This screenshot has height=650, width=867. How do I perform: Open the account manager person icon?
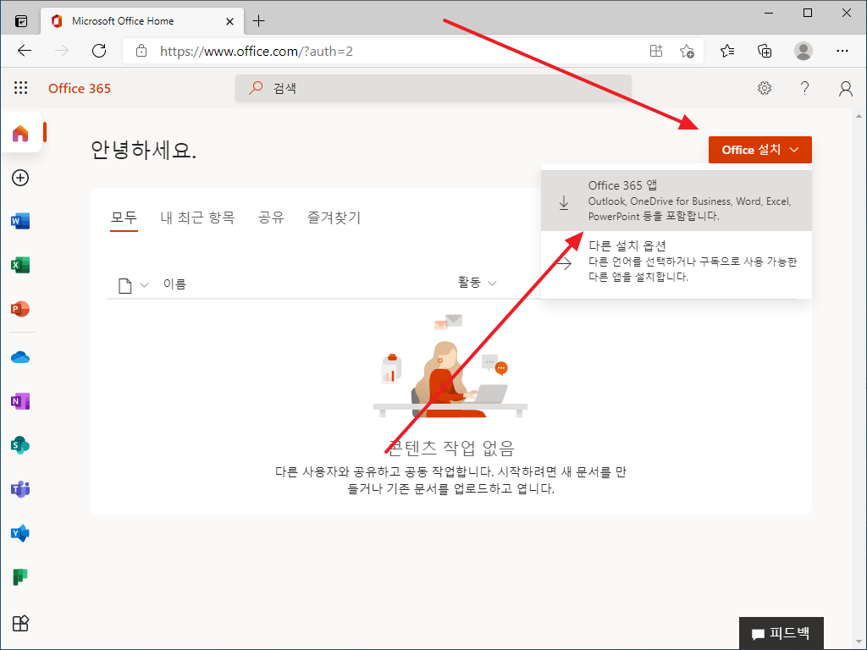point(846,88)
